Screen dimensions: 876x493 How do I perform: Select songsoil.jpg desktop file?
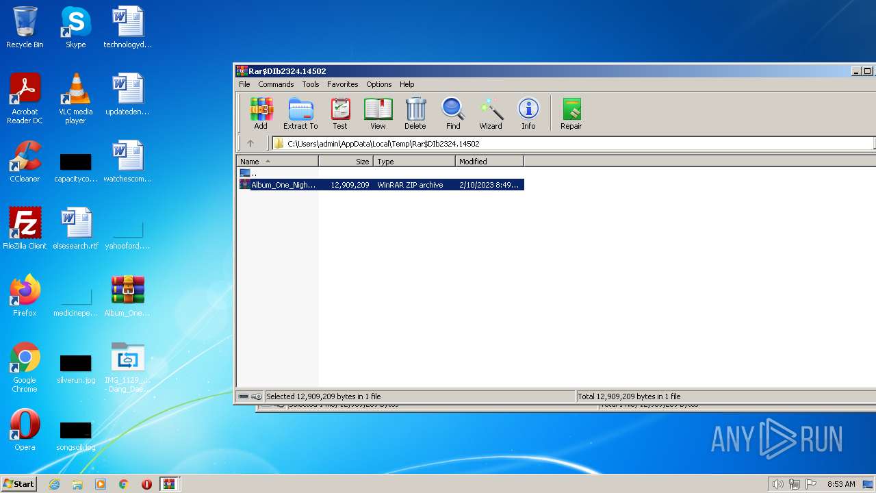(75, 435)
